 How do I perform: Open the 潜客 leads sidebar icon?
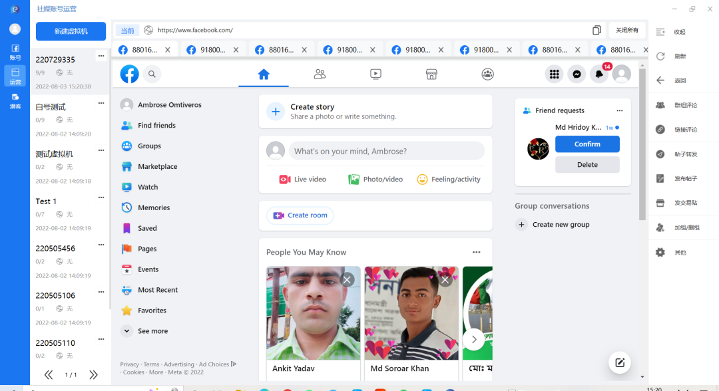(x=15, y=101)
